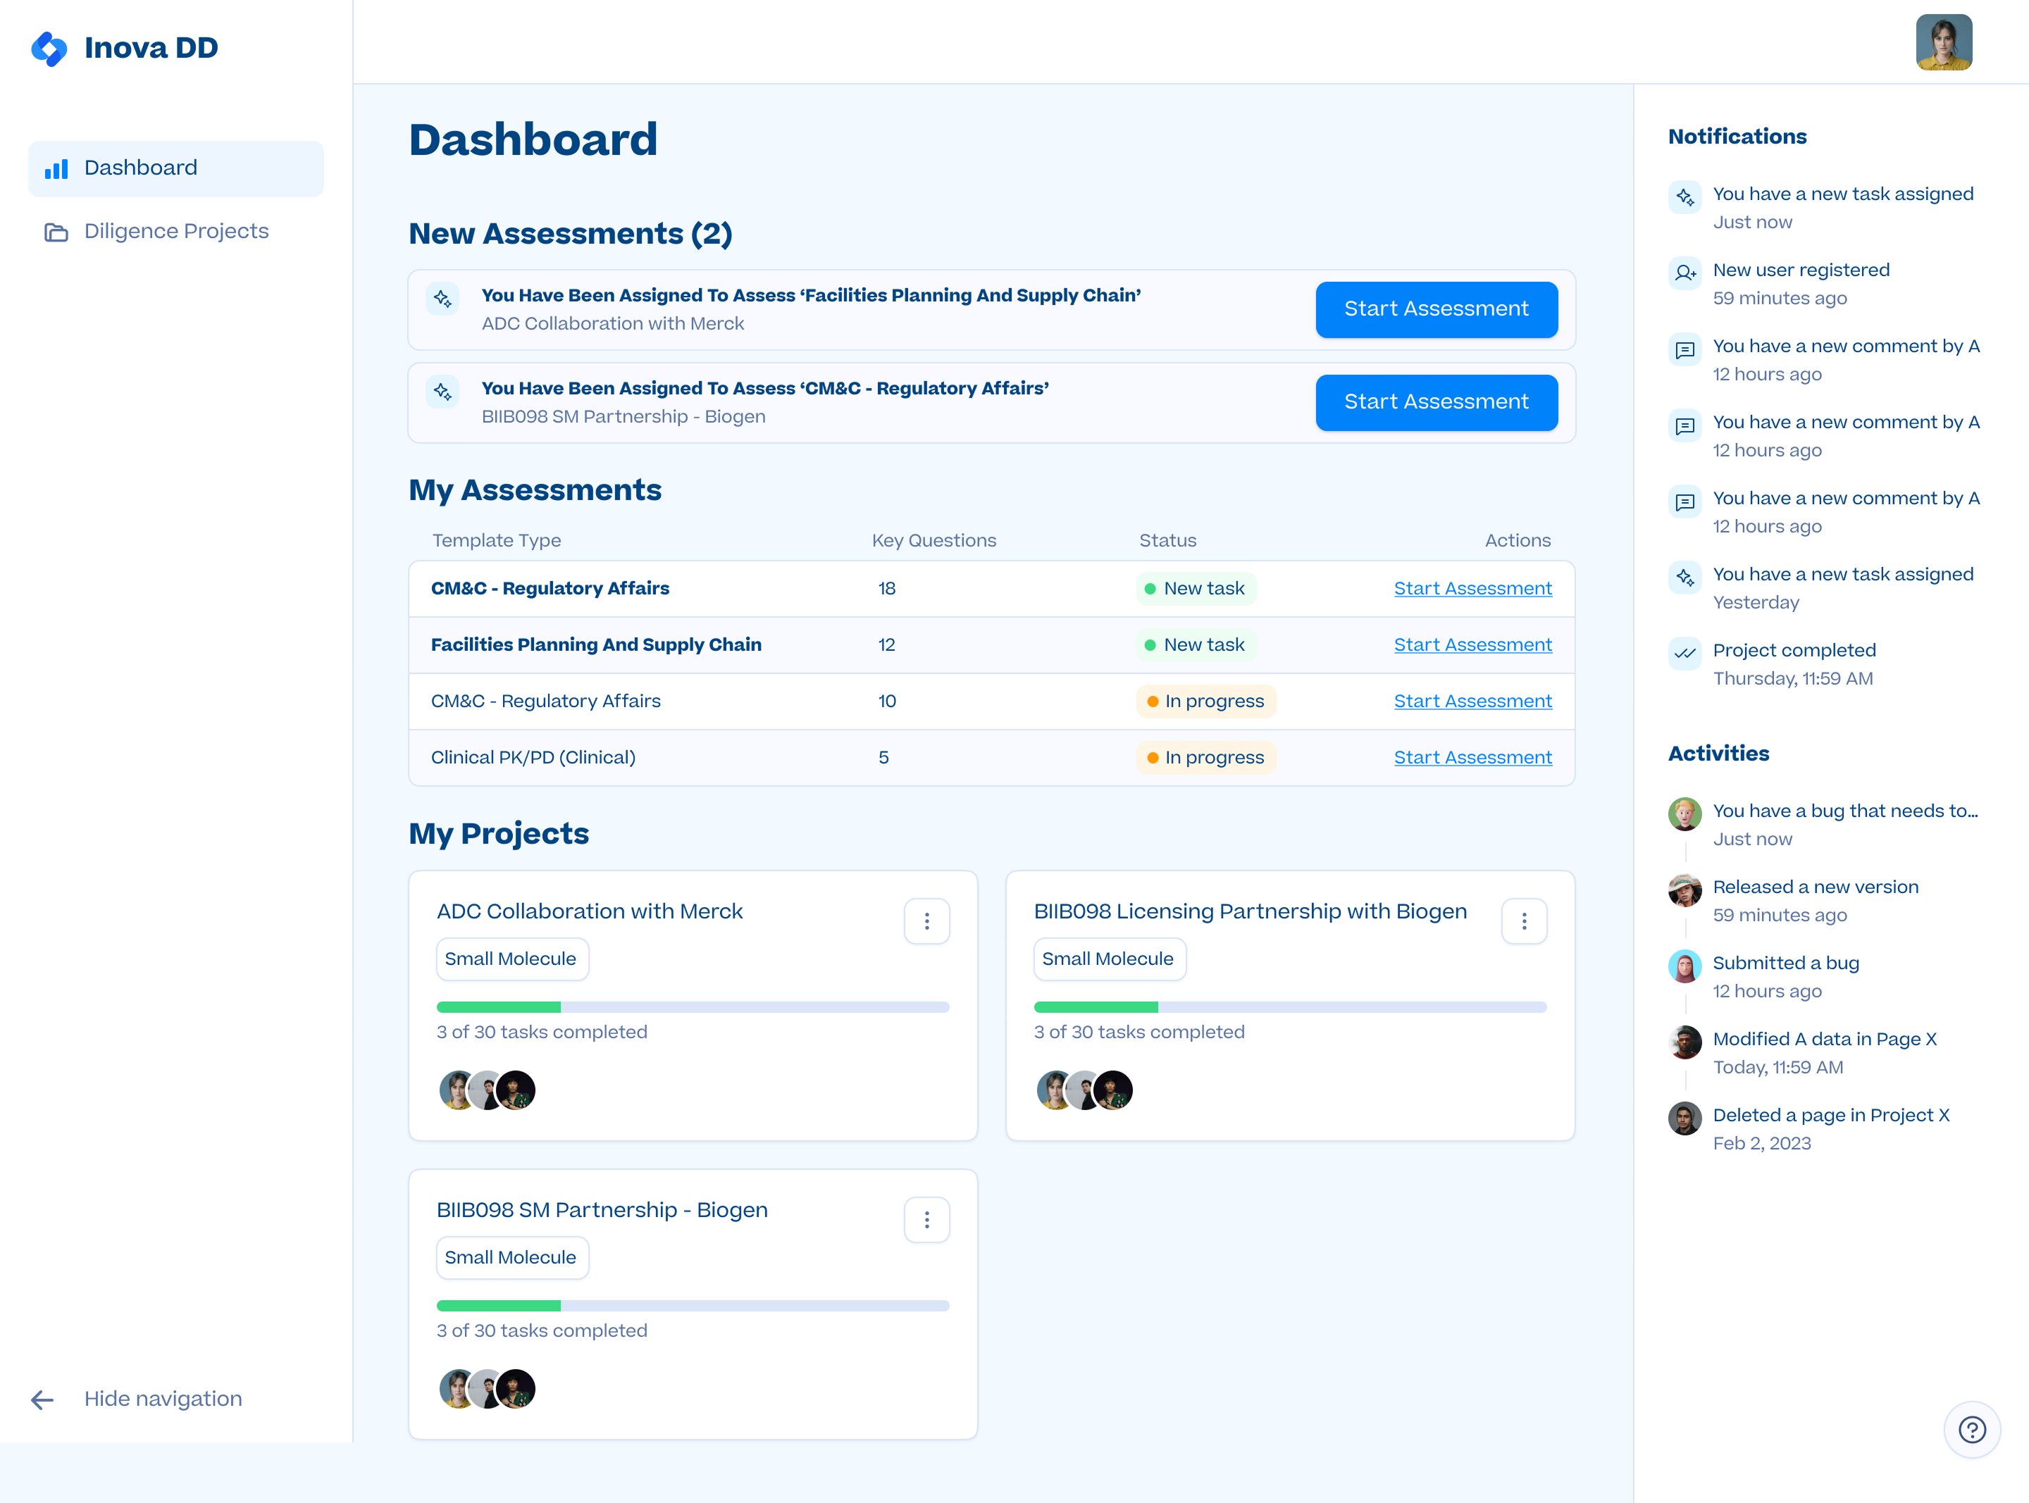Click team avatars on BIIB098 SM Partnership card
Viewport: 2029px width, 1503px height.
tap(487, 1388)
